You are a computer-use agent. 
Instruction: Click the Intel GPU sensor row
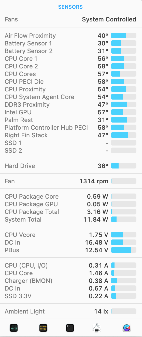71,112
